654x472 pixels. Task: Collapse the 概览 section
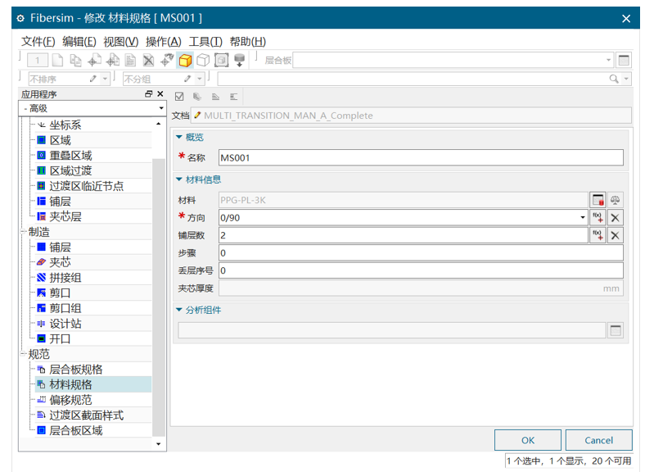179,137
